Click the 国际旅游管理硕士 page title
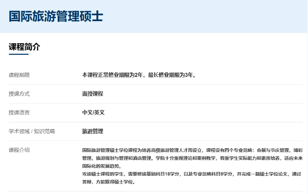Viewport: 308px width, 194px height. pos(56,16)
